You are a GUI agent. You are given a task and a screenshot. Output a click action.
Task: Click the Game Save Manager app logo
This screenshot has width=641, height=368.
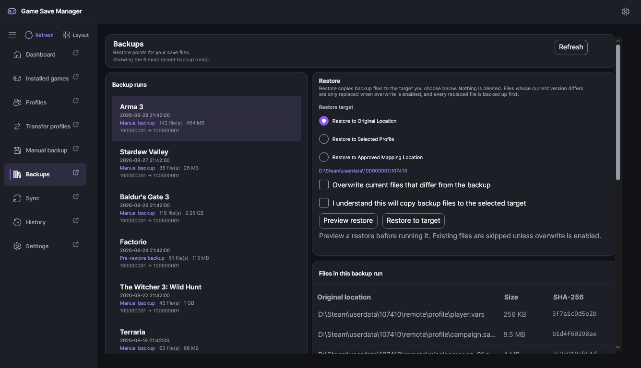click(12, 11)
